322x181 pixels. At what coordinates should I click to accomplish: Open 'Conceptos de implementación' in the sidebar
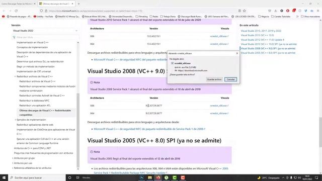tap(32, 47)
